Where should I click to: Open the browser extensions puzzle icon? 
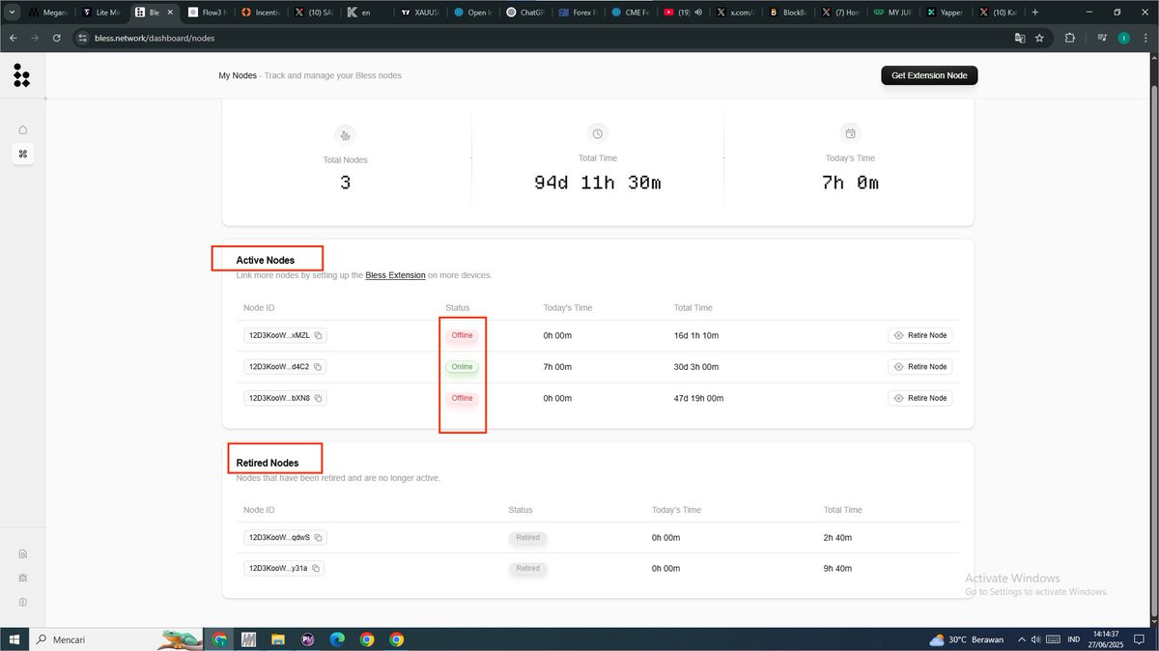[x=1069, y=38]
